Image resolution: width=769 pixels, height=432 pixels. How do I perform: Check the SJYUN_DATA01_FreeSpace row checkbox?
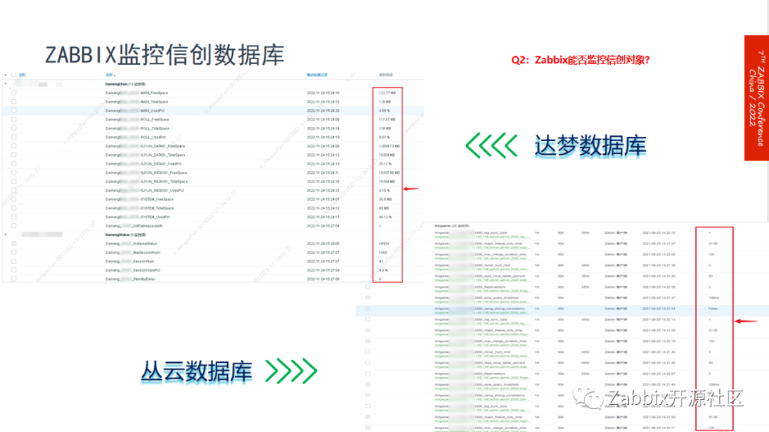(14, 146)
